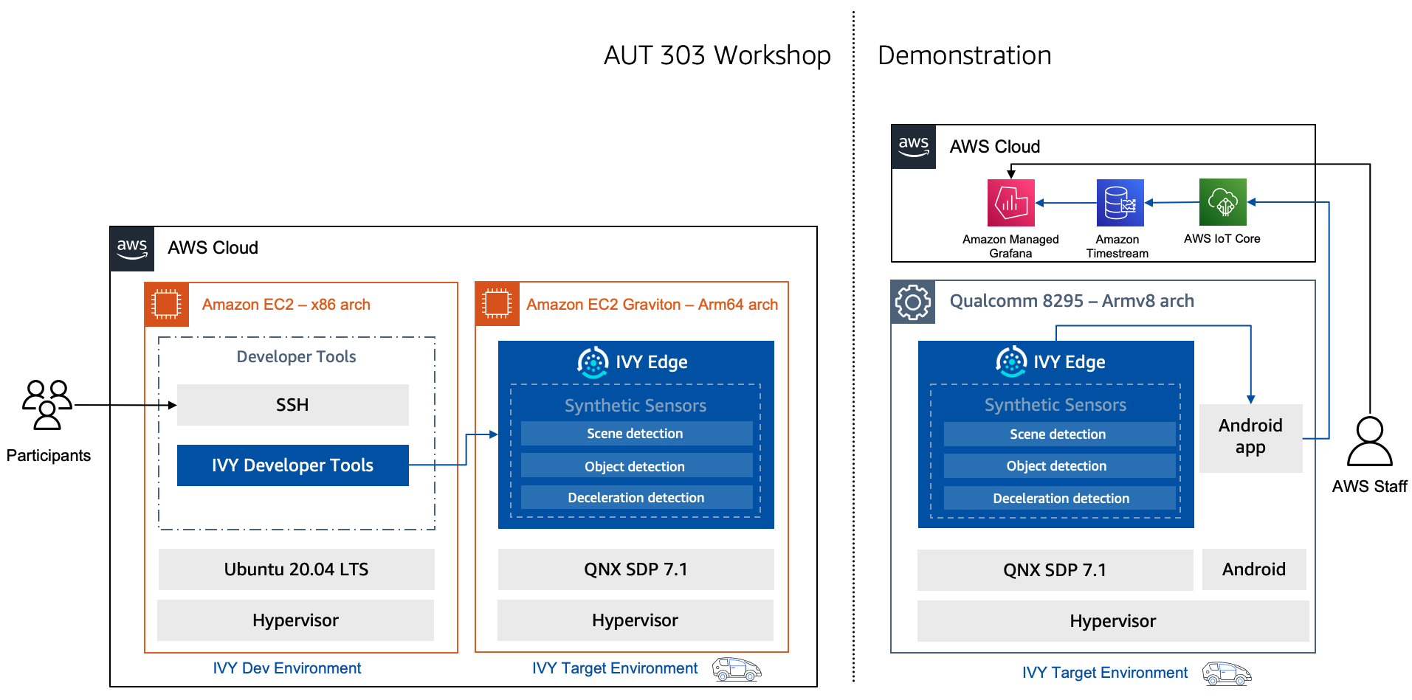Screen dimensions: 1412x700
Task: Expand the Synthetic Sensors group under IVY Edge
Action: [x=636, y=405]
